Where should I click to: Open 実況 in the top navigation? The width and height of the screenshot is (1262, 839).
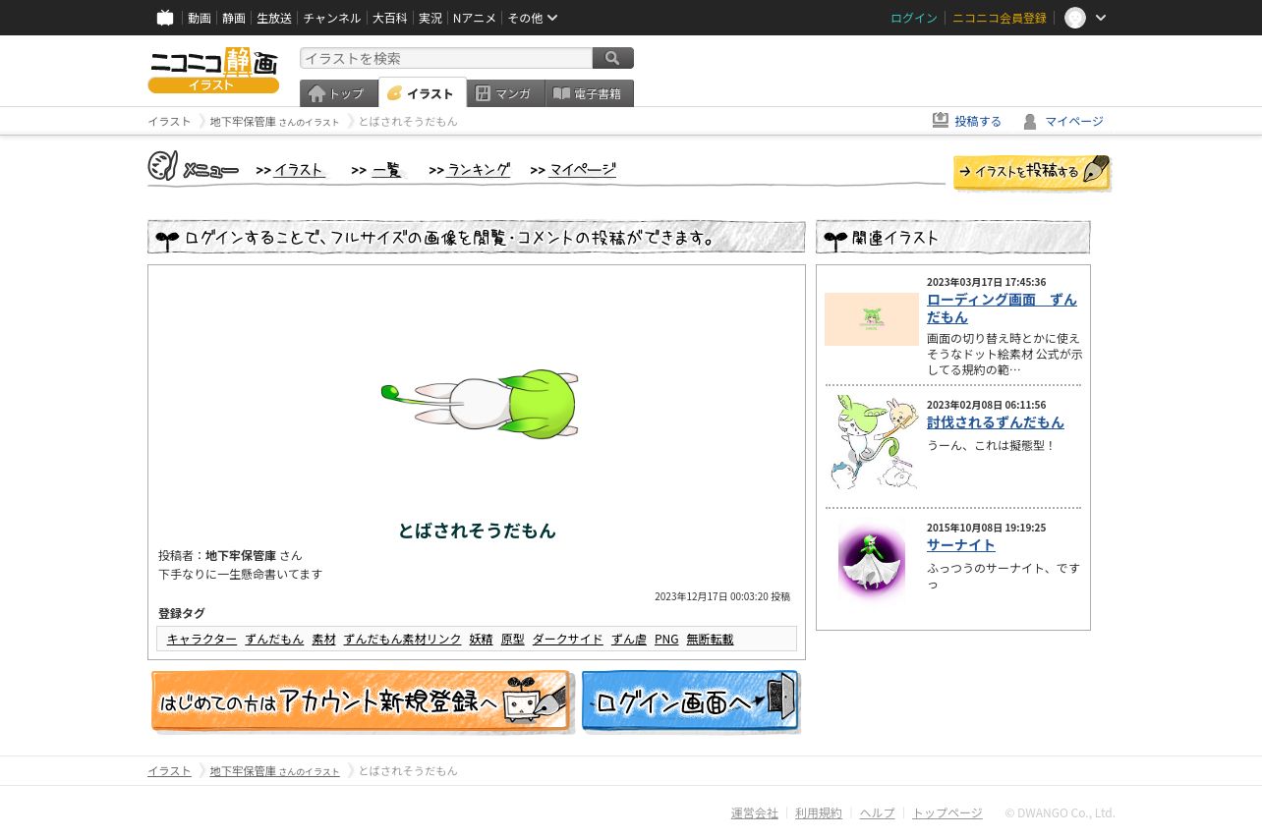click(x=430, y=18)
